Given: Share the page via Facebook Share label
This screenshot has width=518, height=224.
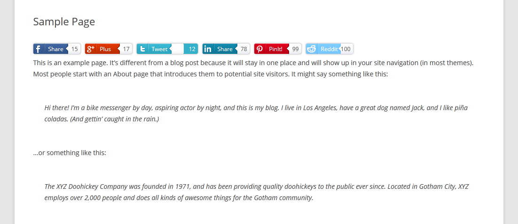Looking at the screenshot, I should click(55, 49).
